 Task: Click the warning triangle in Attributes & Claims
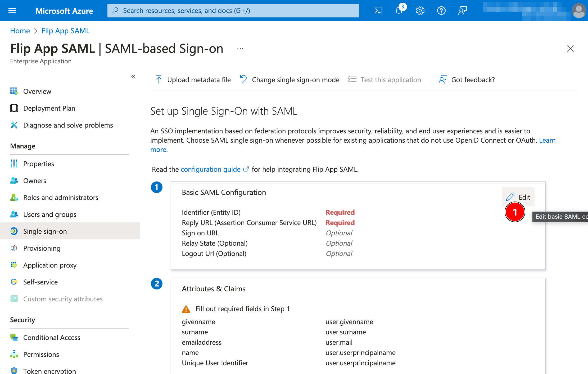(186, 309)
